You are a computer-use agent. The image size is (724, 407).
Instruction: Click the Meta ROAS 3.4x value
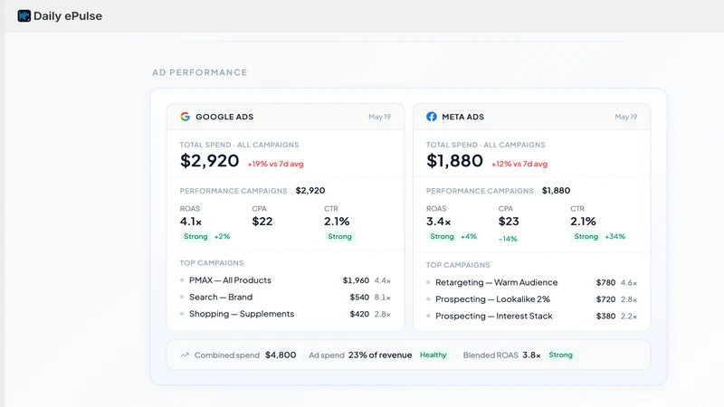click(x=438, y=222)
